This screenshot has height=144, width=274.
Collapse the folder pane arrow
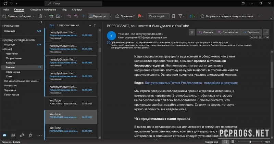pos(41,22)
